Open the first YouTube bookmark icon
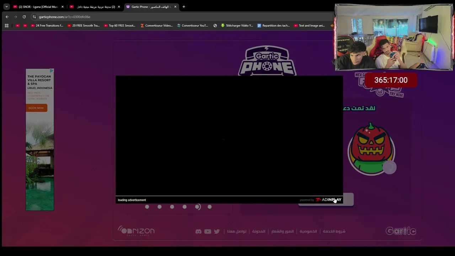The image size is (455, 256). coord(17,26)
